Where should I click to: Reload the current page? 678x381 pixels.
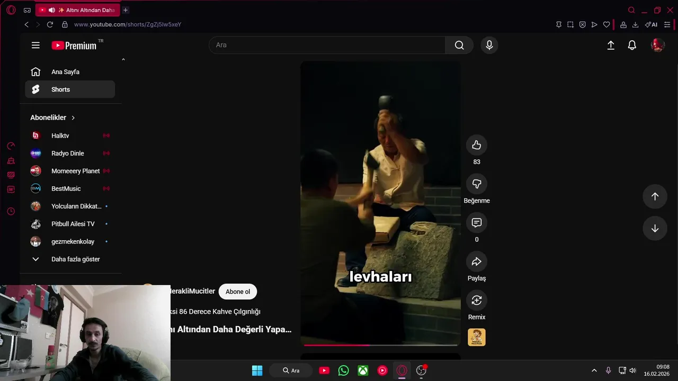pyautogui.click(x=50, y=24)
